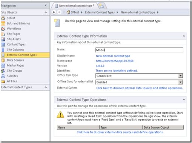Collapse External Content Type Information panel
192x143 pixels.
coord(184,36)
